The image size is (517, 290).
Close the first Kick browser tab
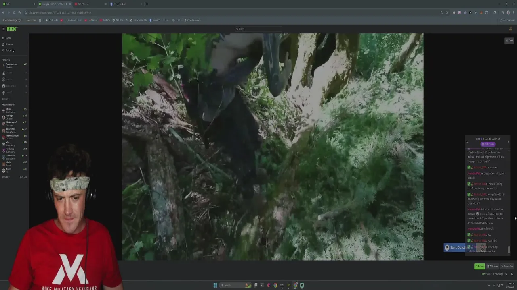coord(34,4)
